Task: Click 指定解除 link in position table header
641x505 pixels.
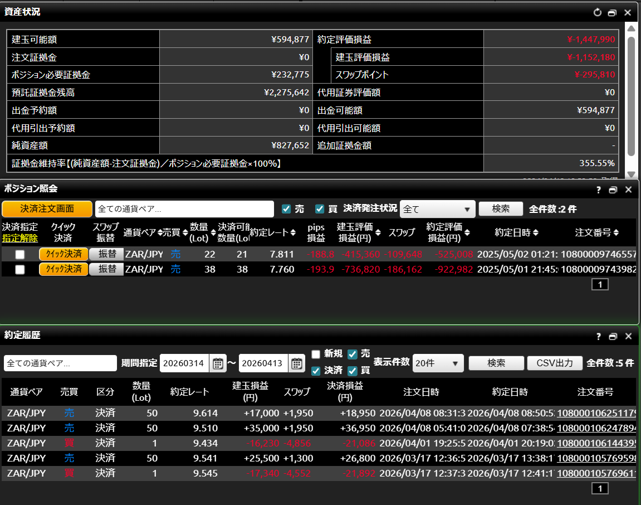Action: (20, 238)
